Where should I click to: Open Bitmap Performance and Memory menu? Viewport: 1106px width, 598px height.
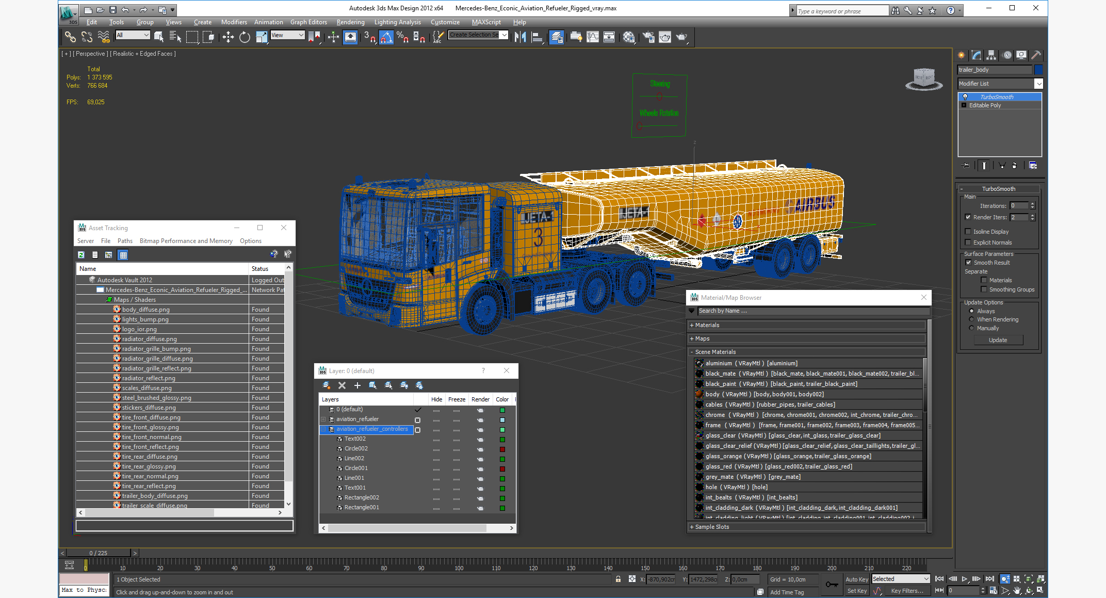coord(186,241)
